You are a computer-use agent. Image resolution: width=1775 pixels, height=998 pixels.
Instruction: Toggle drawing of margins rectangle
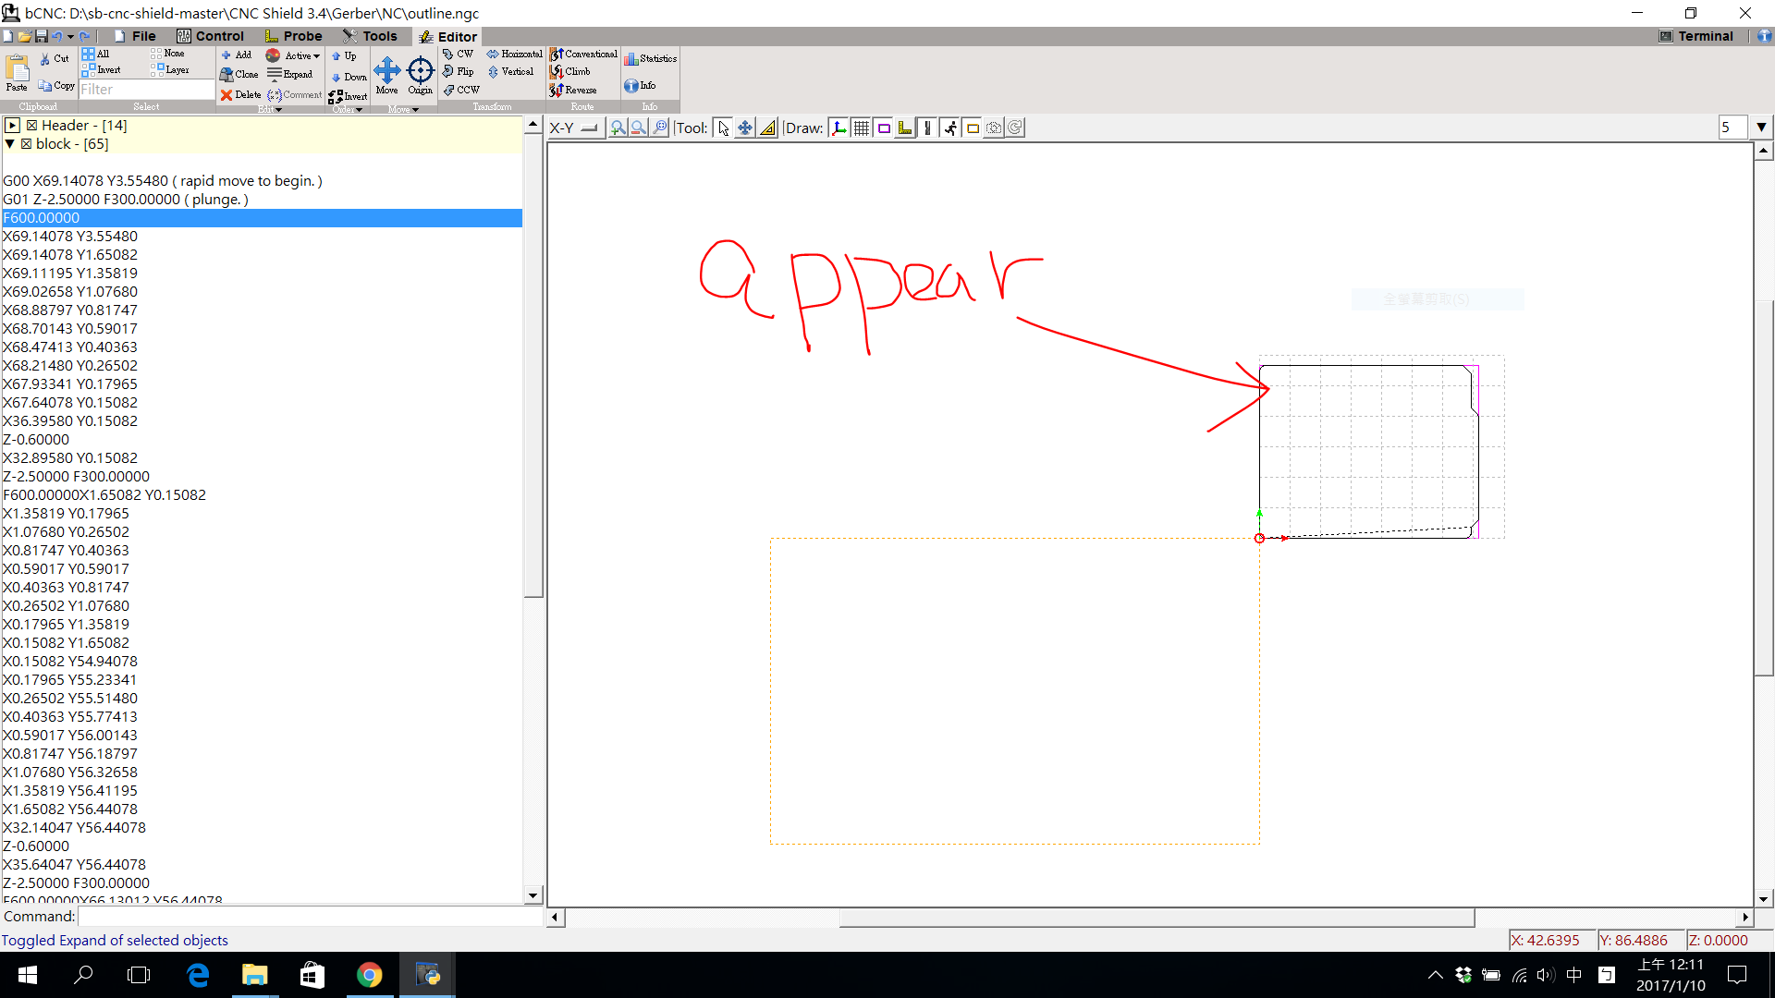883,128
